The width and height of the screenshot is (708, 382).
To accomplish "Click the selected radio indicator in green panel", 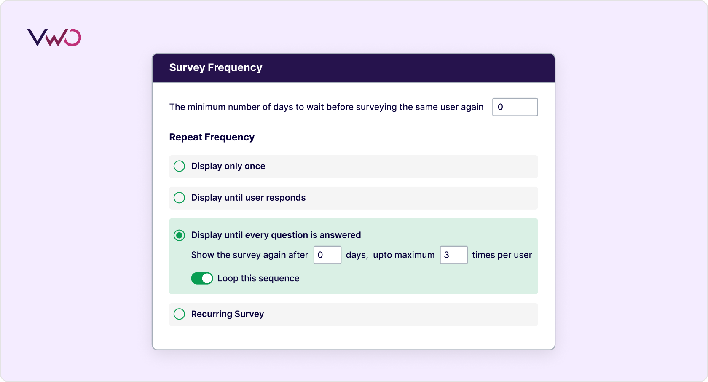I will (179, 235).
